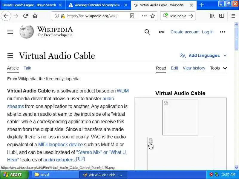The image size is (239, 179).
Task: Open Wikipedia personal tools ellipsis menu
Action: [223, 32]
